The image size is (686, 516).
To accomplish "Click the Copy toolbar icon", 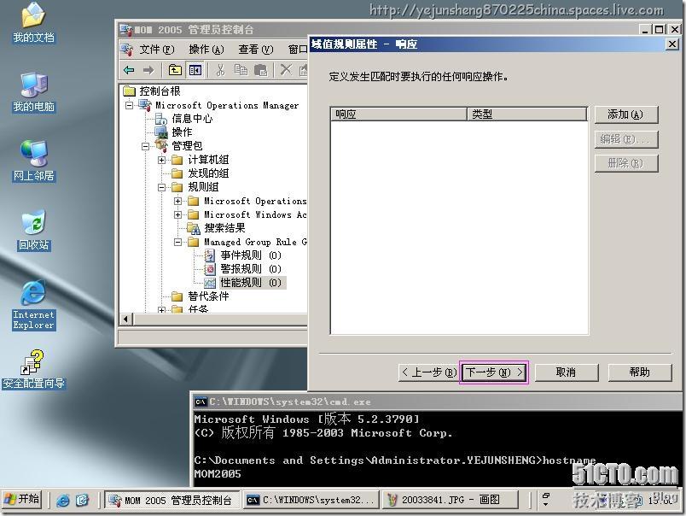I will (x=241, y=70).
